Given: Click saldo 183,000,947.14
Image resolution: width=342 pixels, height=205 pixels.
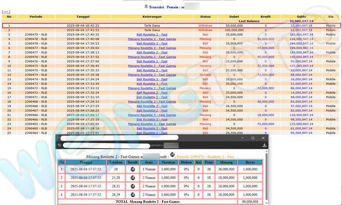Looking at the screenshot, I should pos(301,35).
